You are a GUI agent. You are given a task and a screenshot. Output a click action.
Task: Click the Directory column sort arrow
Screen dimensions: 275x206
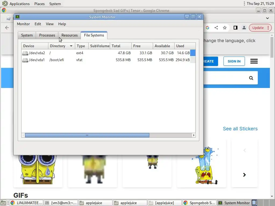pyautogui.click(x=71, y=46)
